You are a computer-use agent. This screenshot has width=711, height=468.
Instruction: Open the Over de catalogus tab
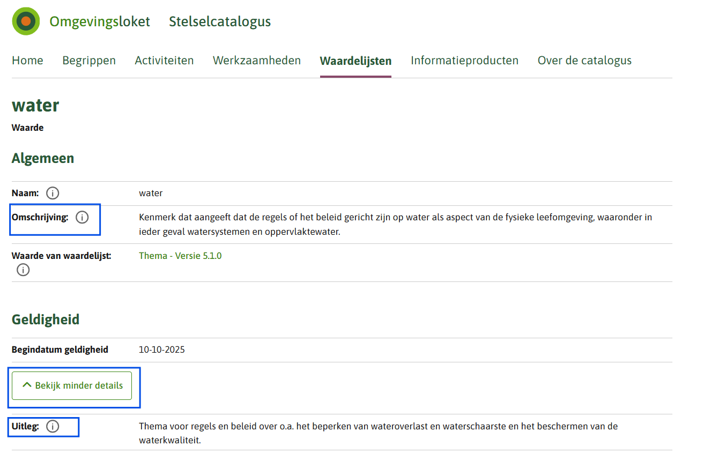(x=584, y=61)
